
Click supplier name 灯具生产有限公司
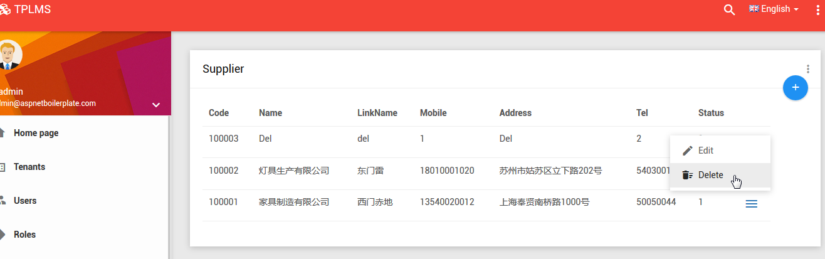click(x=294, y=170)
